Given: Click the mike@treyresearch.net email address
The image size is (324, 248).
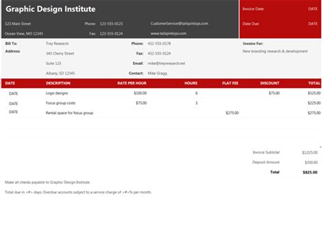Looking at the screenshot, I should (x=166, y=64).
